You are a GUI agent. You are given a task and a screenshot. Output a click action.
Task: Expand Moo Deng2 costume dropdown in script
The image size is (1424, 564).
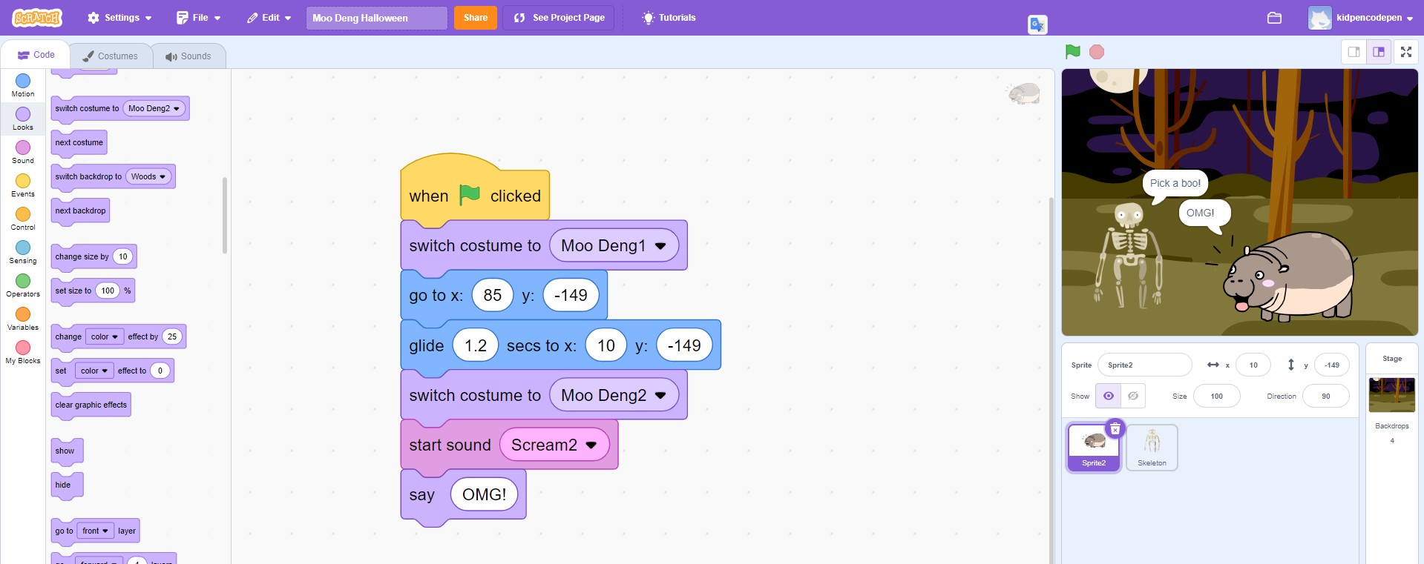point(614,396)
